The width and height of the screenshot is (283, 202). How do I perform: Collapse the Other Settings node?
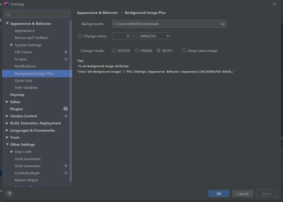pyautogui.click(x=7, y=144)
